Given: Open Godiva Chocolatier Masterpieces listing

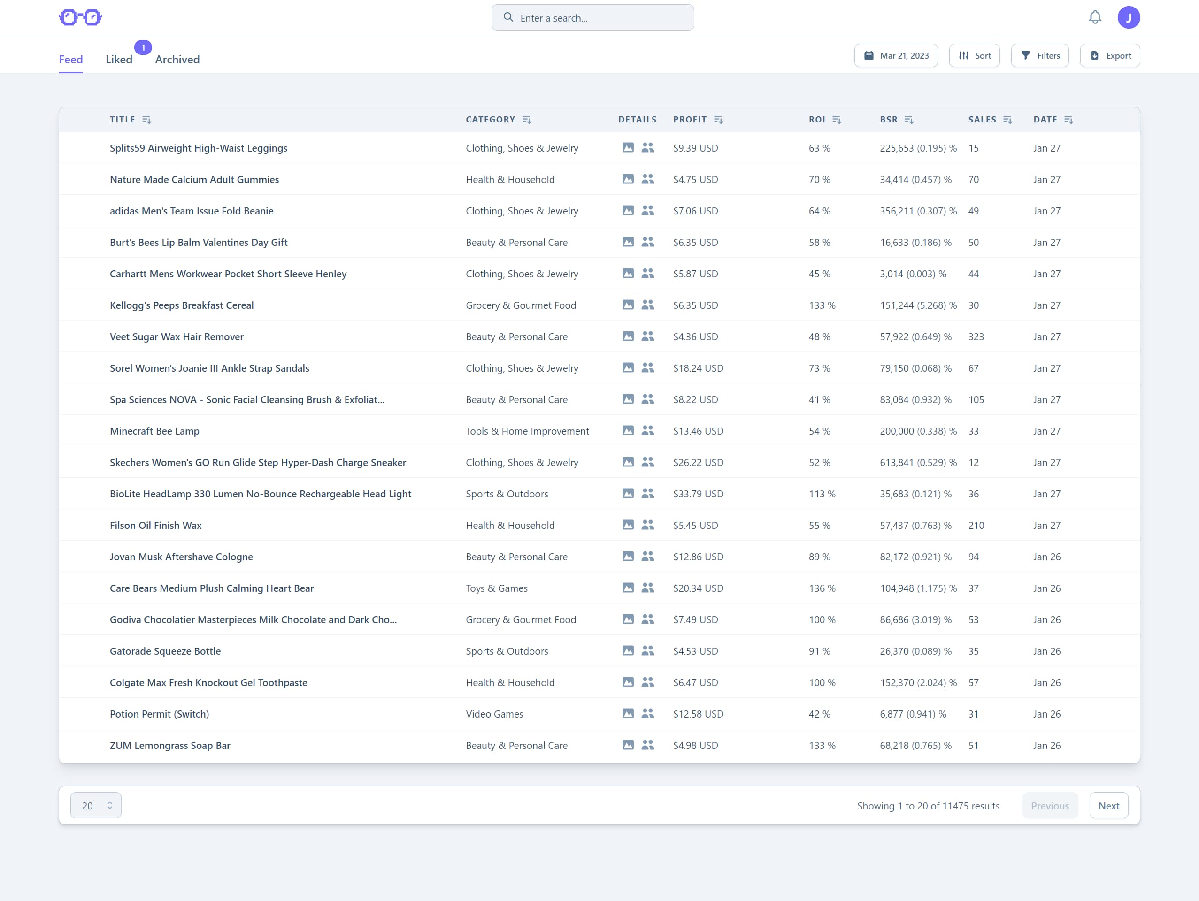Looking at the screenshot, I should pyautogui.click(x=253, y=619).
